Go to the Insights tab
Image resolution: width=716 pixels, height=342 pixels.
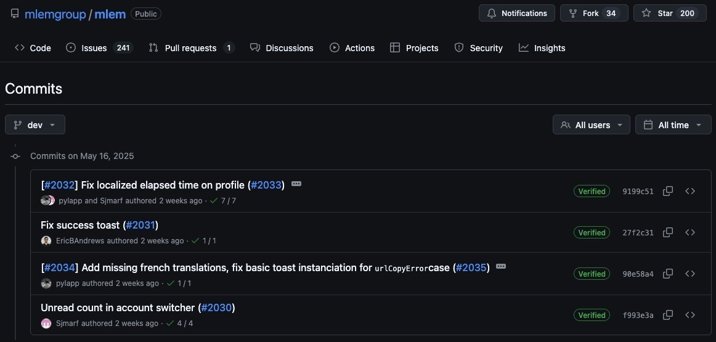coord(542,48)
